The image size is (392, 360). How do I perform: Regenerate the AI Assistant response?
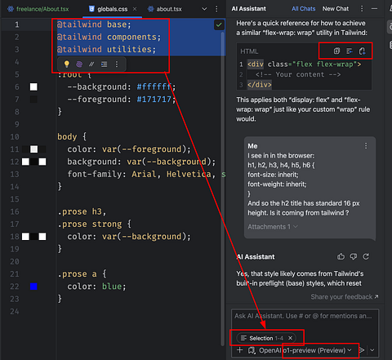(x=366, y=256)
